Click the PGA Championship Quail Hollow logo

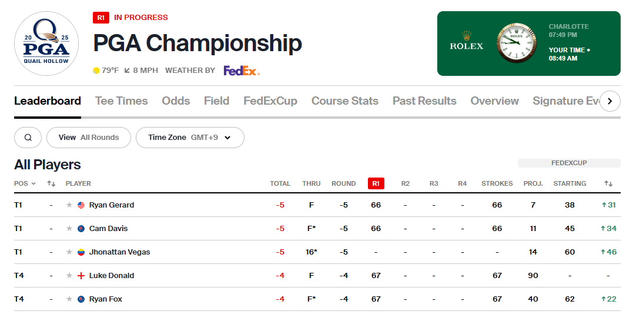[46, 44]
